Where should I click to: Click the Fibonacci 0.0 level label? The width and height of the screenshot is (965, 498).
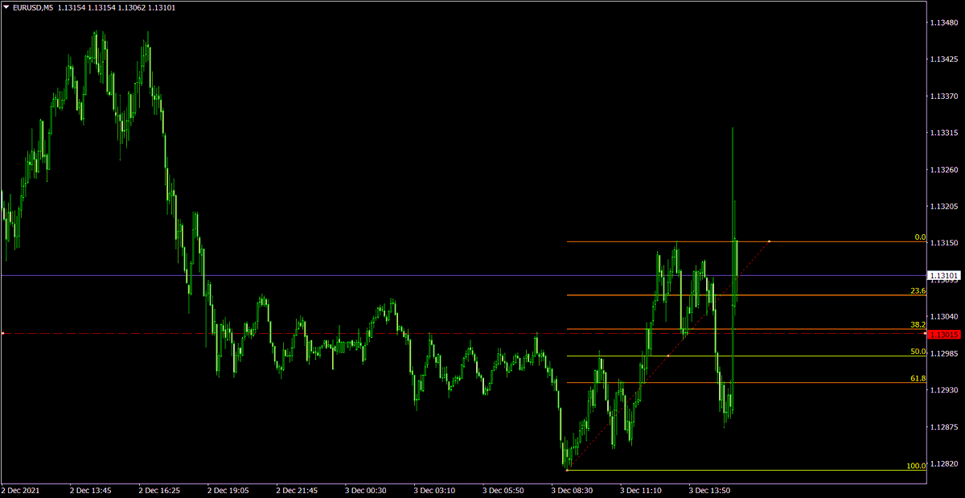[x=920, y=237]
